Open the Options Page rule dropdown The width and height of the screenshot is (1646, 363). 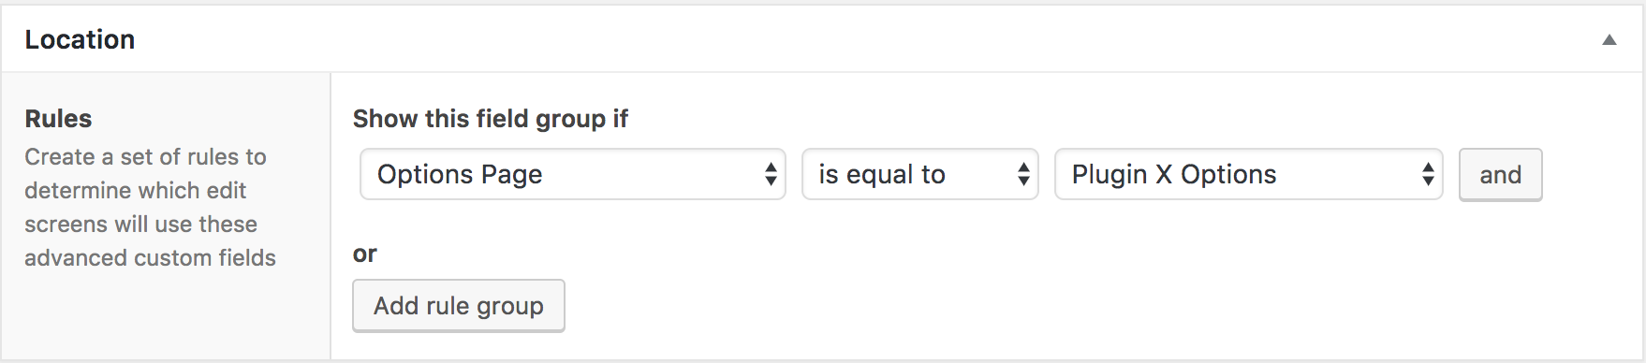tap(572, 174)
